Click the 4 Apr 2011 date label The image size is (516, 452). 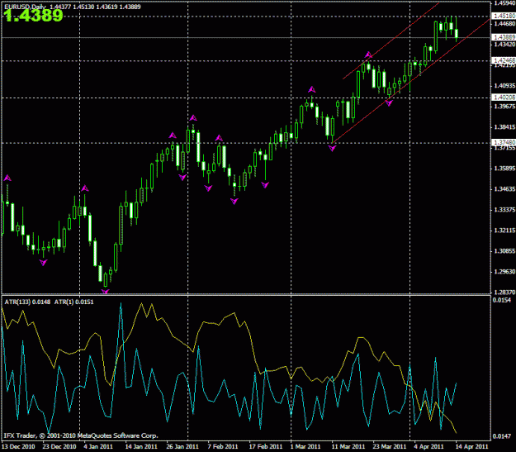428,447
